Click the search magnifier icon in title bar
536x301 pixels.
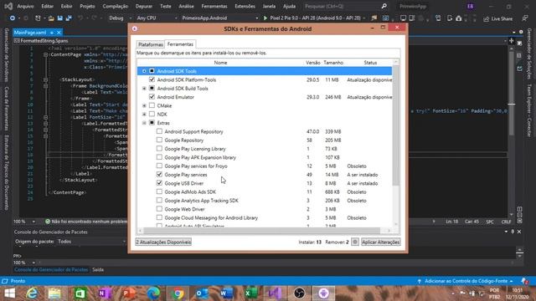pos(384,6)
